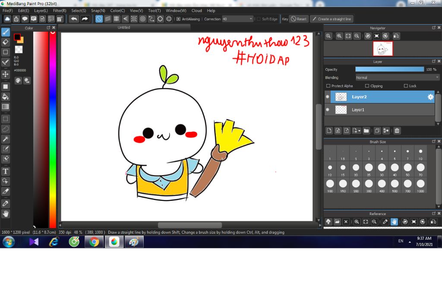The width and height of the screenshot is (442, 285).
Task: Turn on the radial snap guide
Action: tap(134, 19)
